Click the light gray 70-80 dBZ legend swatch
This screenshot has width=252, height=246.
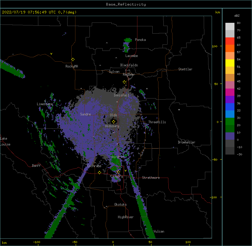point(230,27)
